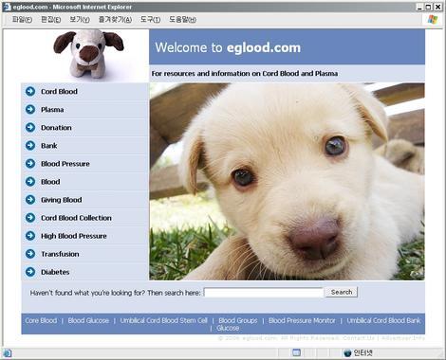Click the arrow icon beside Blood Pressure
This screenshot has height=360, width=446.
30,163
